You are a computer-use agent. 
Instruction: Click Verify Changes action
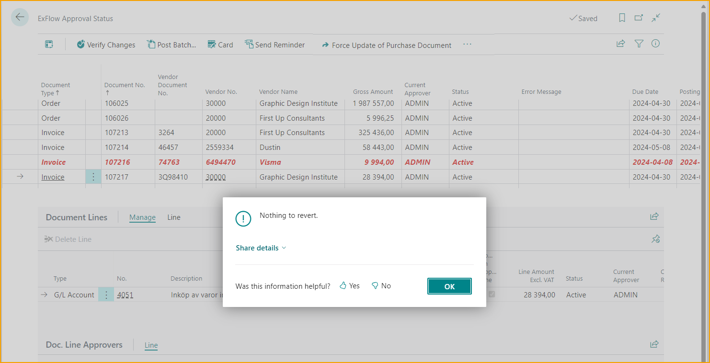106,45
